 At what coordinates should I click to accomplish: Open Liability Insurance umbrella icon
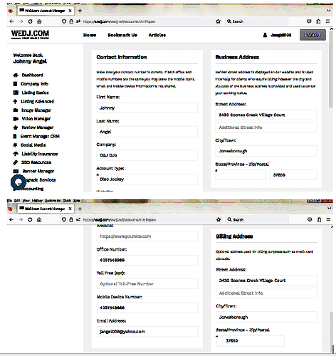click(x=16, y=154)
